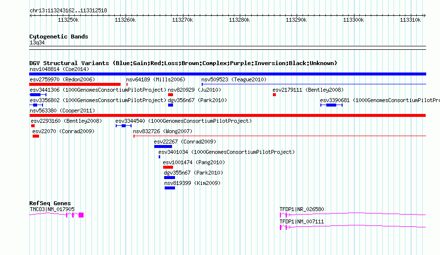Image resolution: width=440 pixels, height=255 pixels.
Task: Open the TFDP1|NR_026580 transcript label
Action: pos(302,209)
